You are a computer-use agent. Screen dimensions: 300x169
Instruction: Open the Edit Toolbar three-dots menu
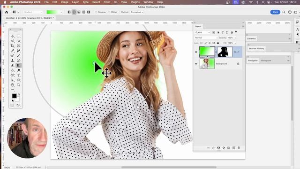pos(12,90)
